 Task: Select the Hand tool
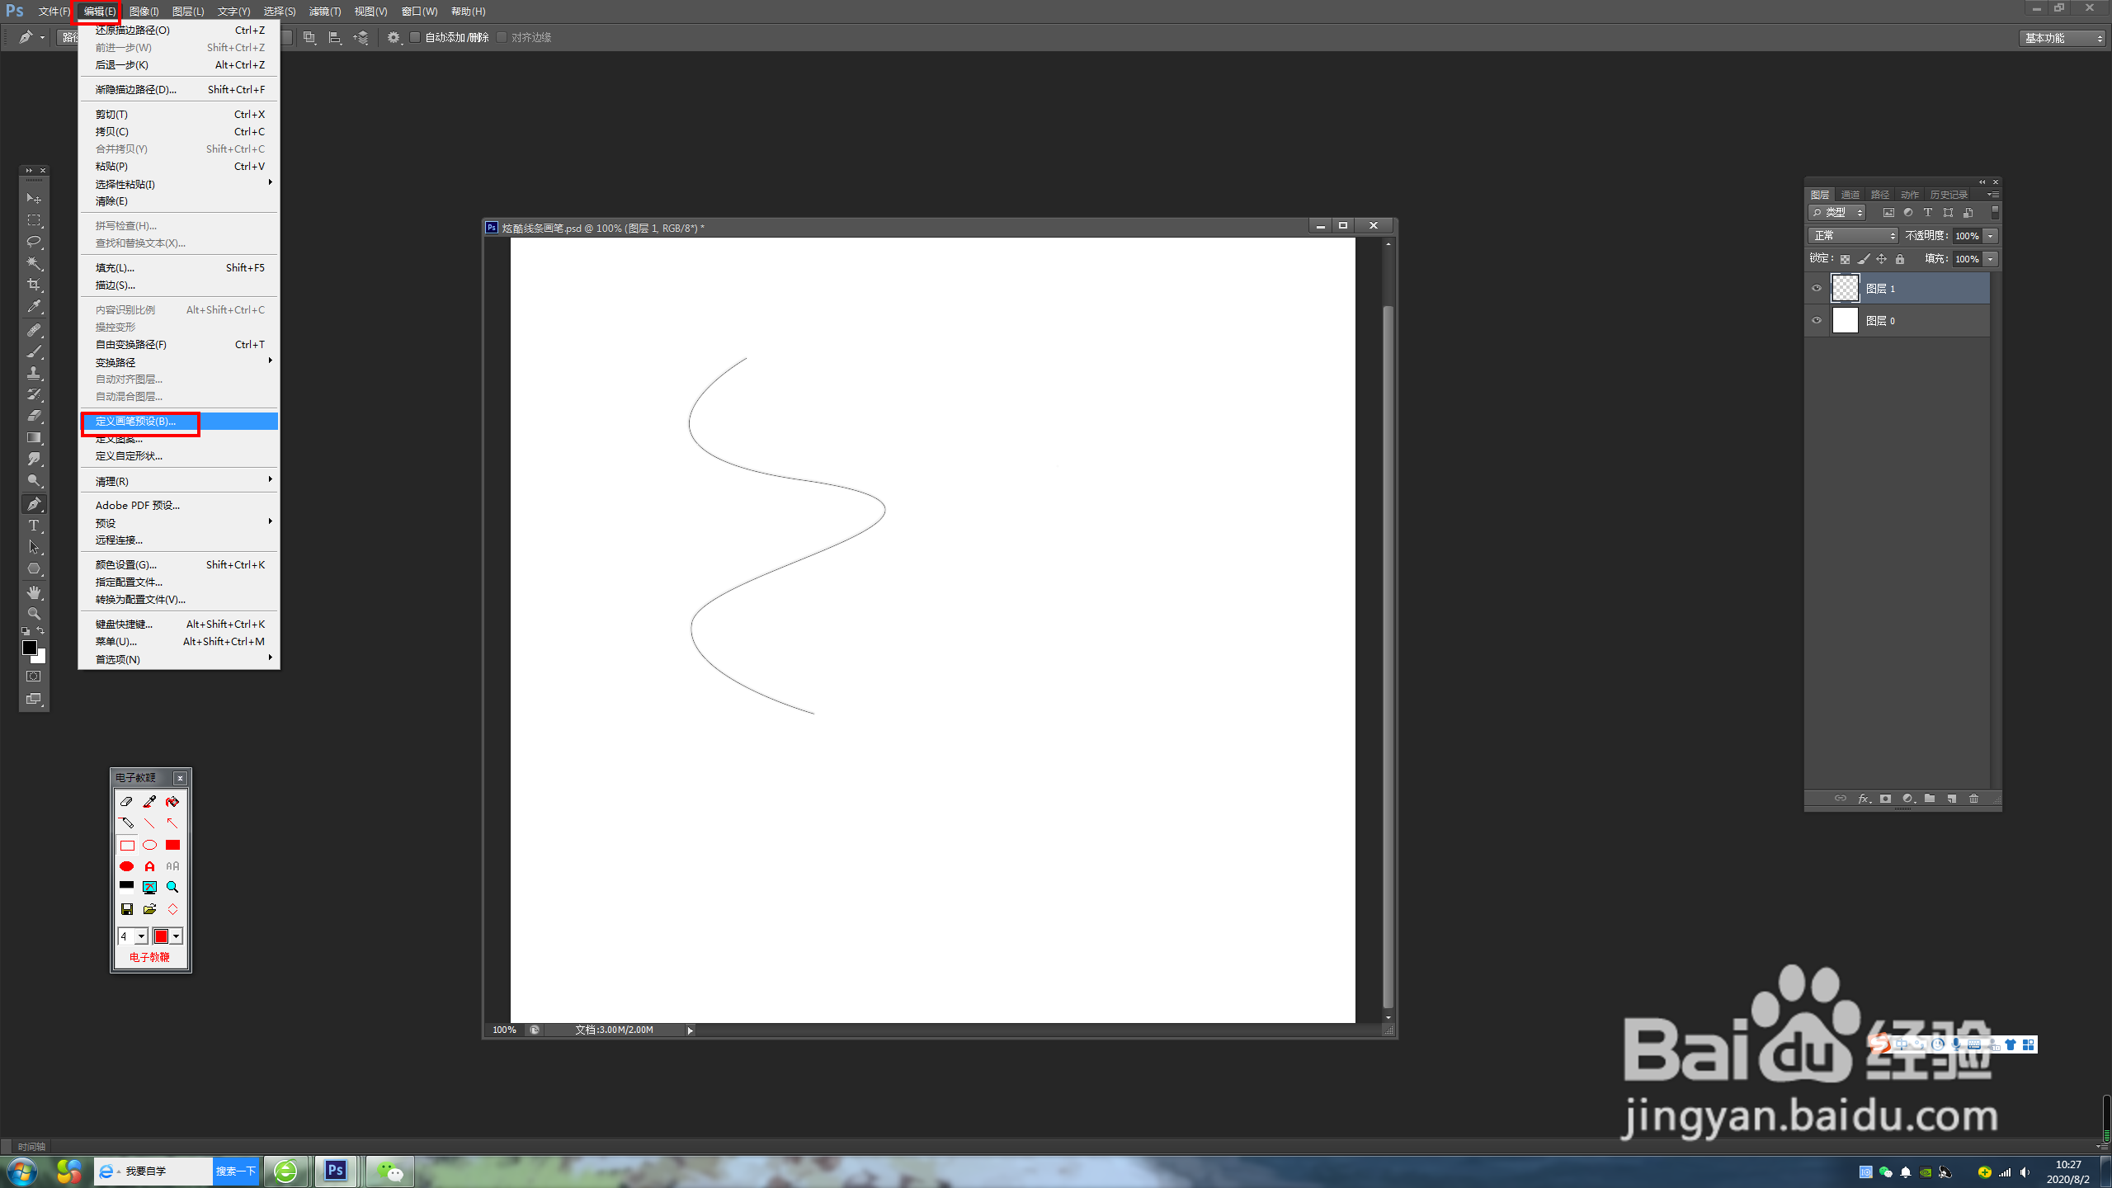coord(34,592)
